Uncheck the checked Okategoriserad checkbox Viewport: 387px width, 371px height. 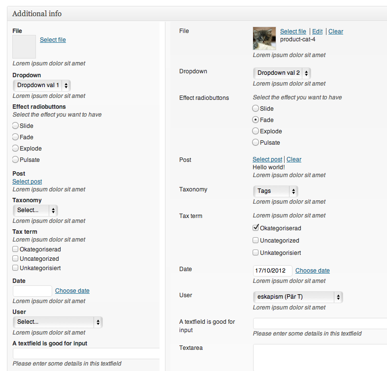tap(256, 228)
